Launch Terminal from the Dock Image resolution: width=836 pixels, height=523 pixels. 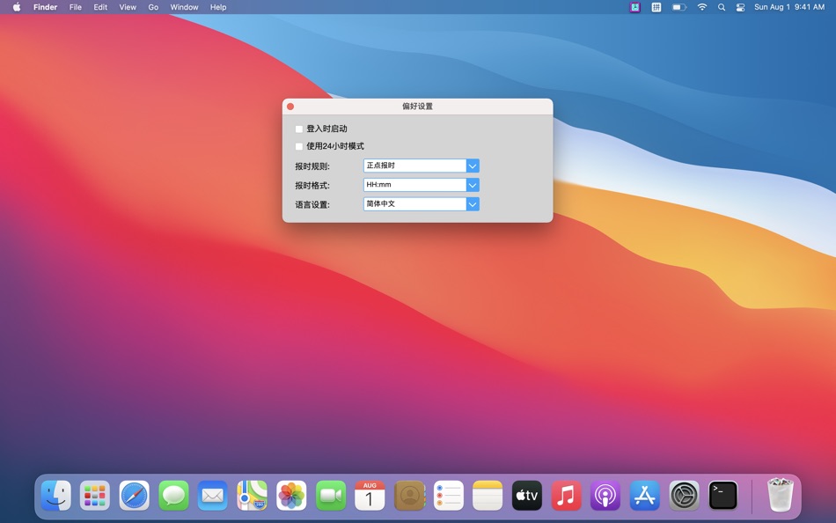point(723,496)
